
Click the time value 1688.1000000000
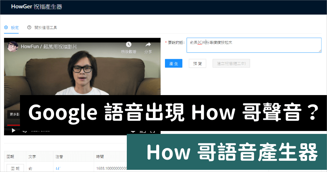point(112,168)
